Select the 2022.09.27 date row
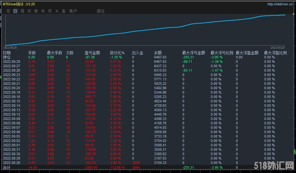Image resolution: width=296 pixels, height=173 pixels. tap(12, 66)
